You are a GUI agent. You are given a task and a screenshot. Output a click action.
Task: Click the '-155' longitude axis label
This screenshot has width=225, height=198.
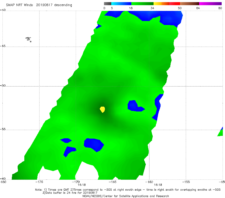point(186,182)
